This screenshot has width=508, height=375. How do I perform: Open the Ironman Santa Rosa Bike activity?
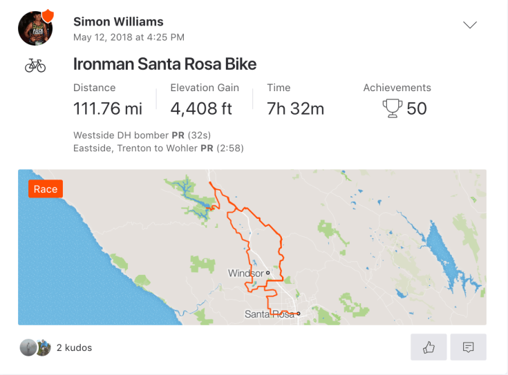coord(164,65)
